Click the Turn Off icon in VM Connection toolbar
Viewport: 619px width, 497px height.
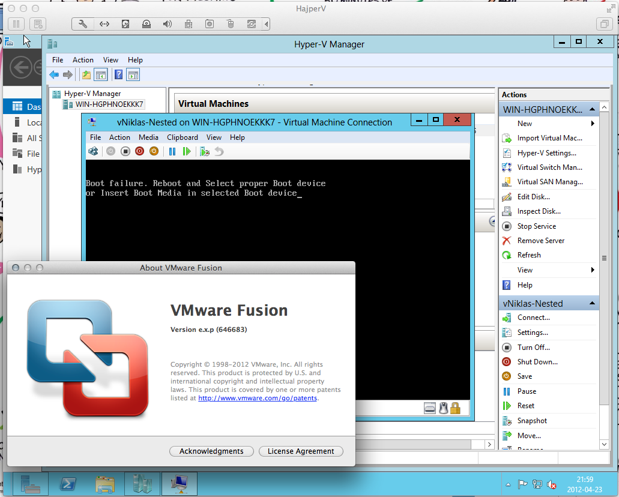(125, 151)
